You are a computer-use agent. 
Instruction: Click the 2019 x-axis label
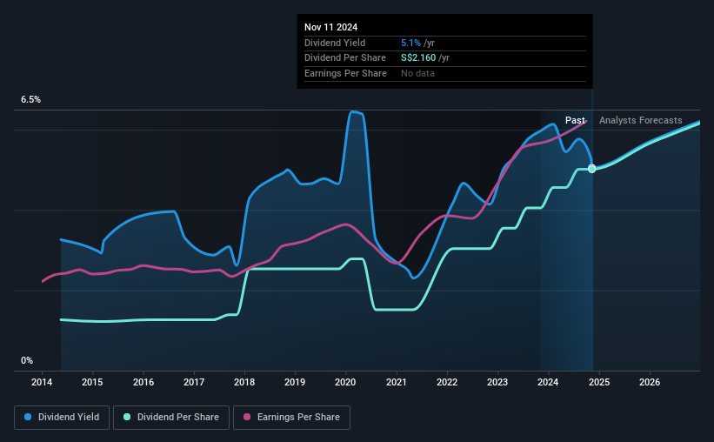click(x=295, y=382)
